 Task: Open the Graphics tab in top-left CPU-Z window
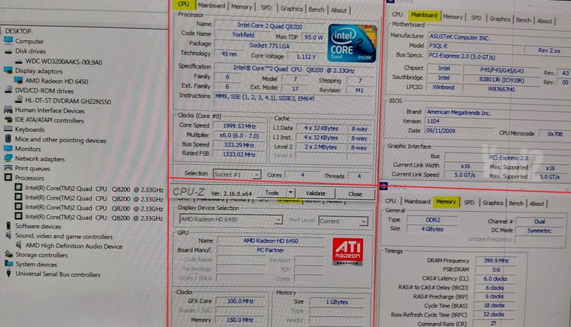tap(292, 9)
